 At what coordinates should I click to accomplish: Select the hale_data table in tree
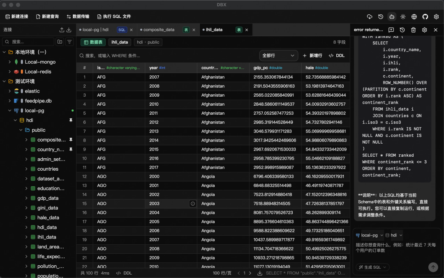tap(48, 218)
